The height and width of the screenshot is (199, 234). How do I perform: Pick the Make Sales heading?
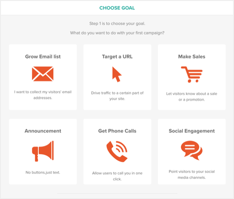pyautogui.click(x=192, y=57)
